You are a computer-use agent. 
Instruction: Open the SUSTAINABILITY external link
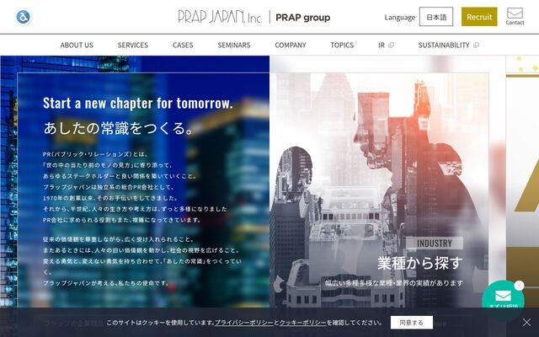pyautogui.click(x=448, y=45)
